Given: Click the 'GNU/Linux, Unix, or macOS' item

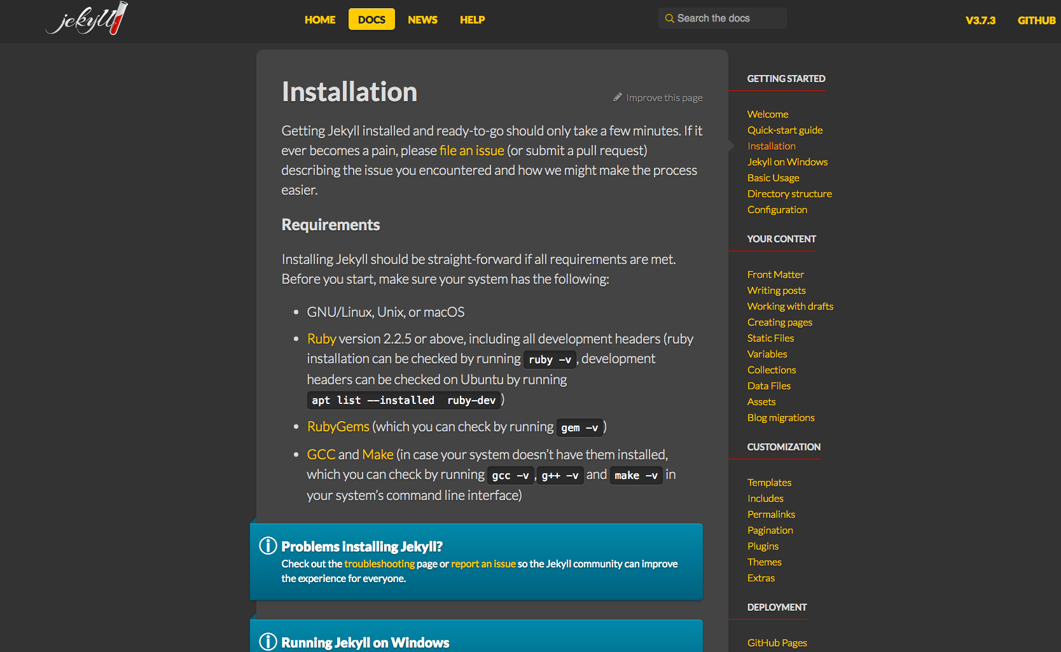Looking at the screenshot, I should [385, 312].
